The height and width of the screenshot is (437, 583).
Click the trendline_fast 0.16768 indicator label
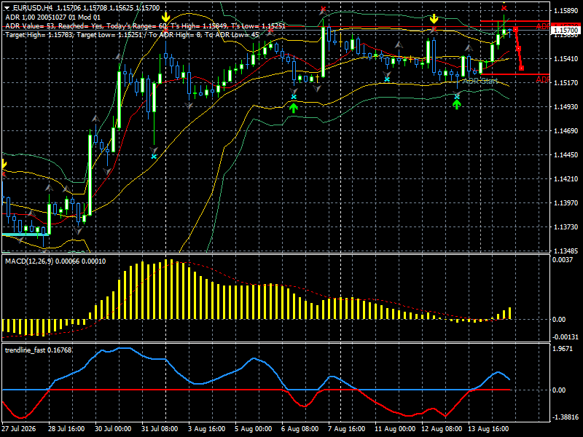pyautogui.click(x=39, y=350)
